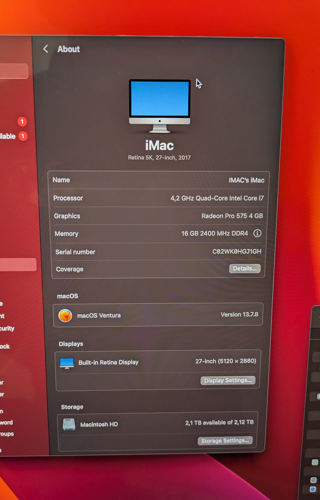
Task: Click 2,1 TB available of 2,12 TB
Action: point(219,422)
